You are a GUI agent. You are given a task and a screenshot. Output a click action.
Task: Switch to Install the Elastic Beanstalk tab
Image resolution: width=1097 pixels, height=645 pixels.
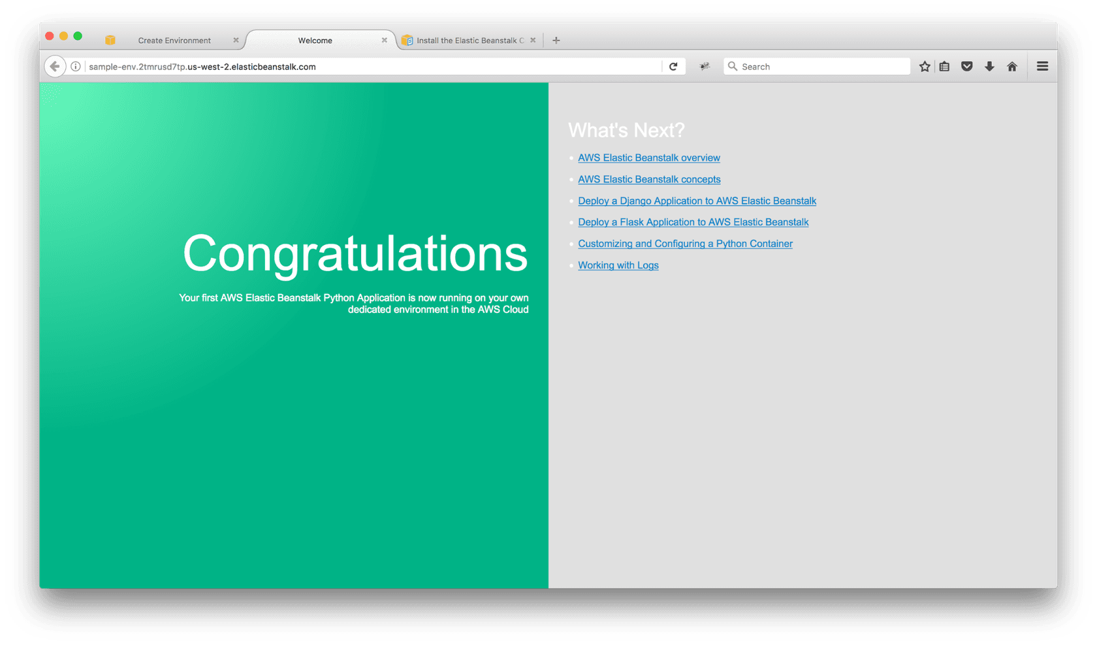click(x=469, y=41)
